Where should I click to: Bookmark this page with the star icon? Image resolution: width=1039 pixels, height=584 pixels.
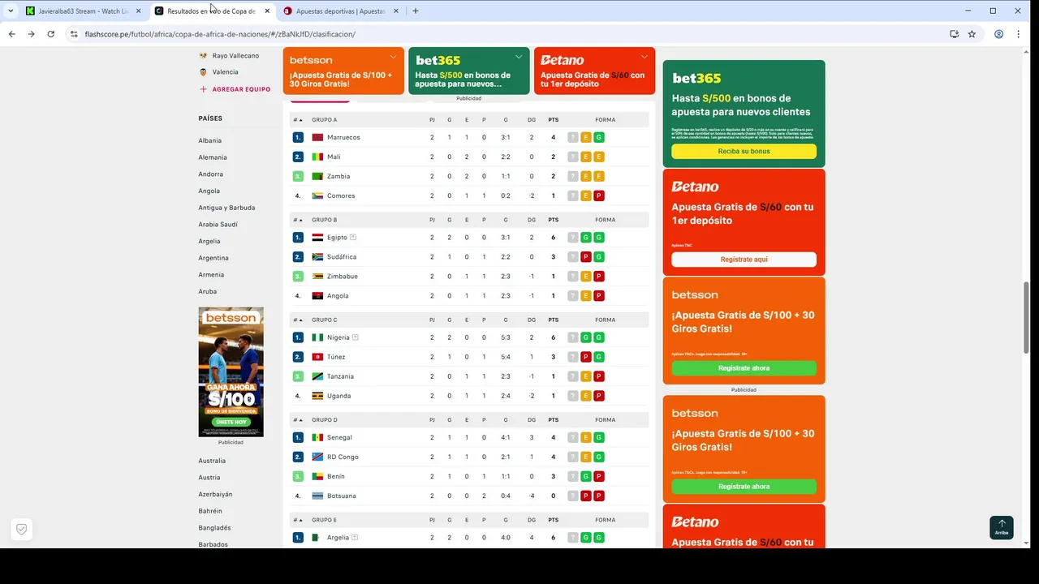(972, 34)
